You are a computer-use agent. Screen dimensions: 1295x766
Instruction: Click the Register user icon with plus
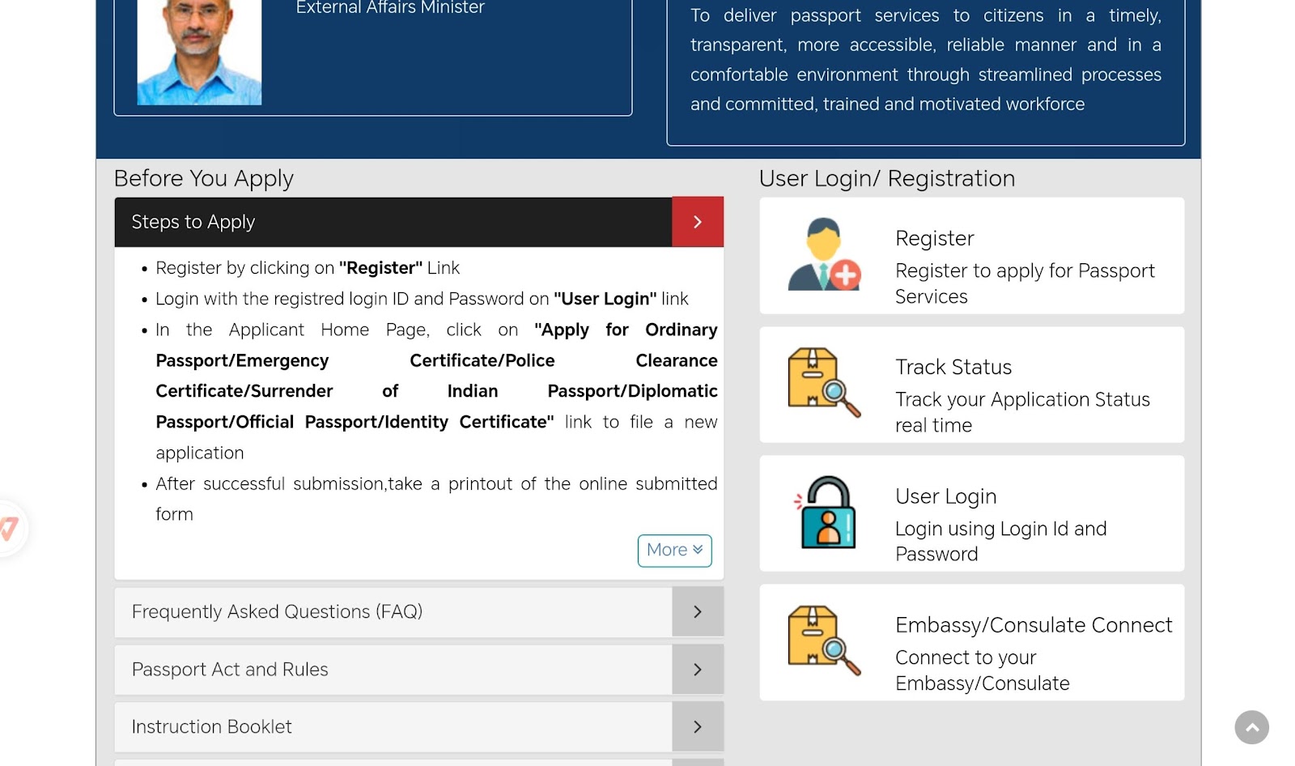point(824,255)
